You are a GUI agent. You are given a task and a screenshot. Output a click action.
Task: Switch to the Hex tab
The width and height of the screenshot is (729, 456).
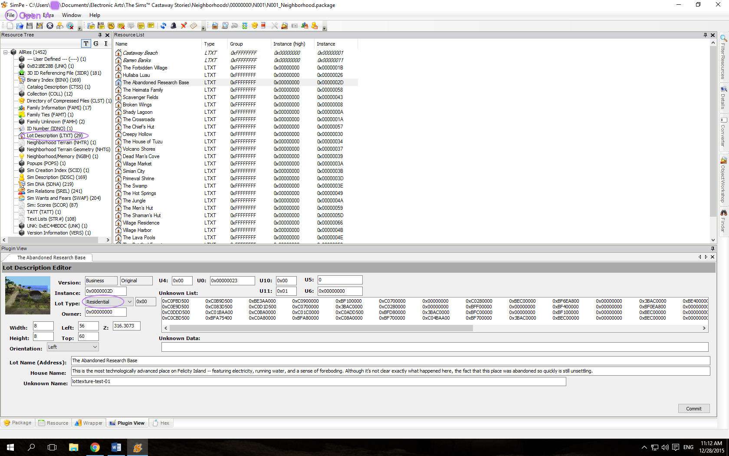[161, 423]
